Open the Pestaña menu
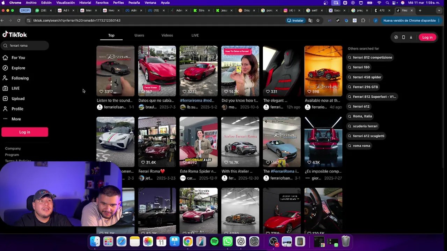 [x=134, y=3]
